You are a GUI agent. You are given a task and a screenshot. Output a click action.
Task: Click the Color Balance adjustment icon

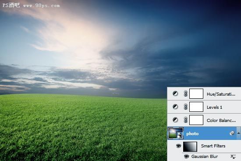coord(175,120)
